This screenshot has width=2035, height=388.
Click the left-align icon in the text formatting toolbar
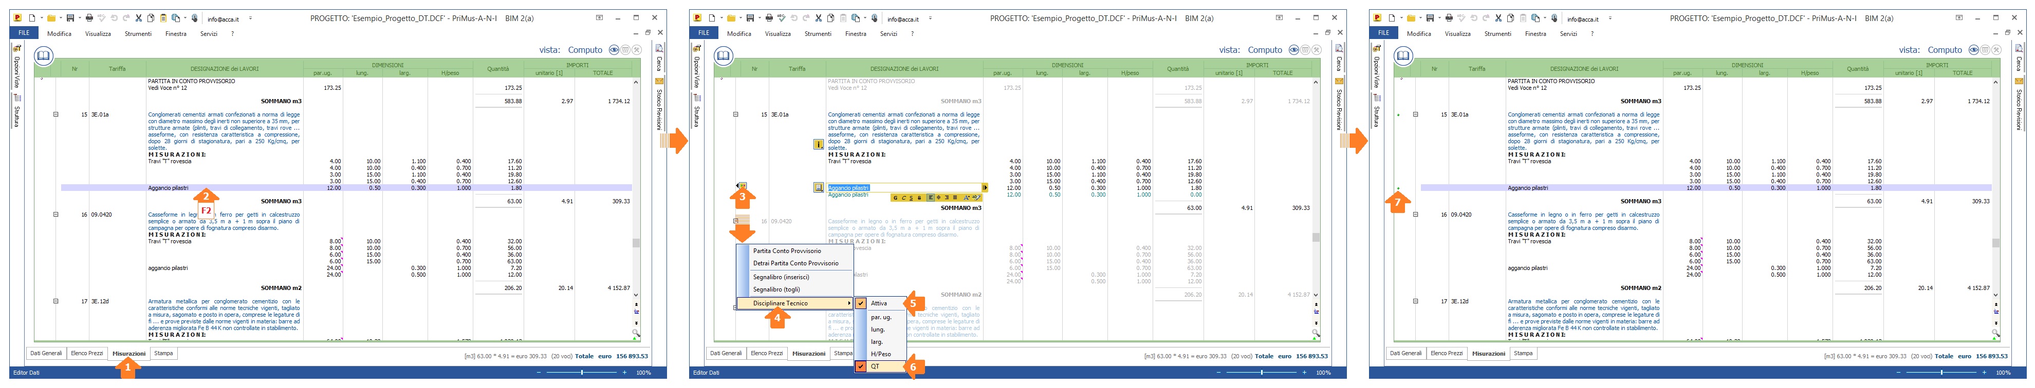(931, 198)
